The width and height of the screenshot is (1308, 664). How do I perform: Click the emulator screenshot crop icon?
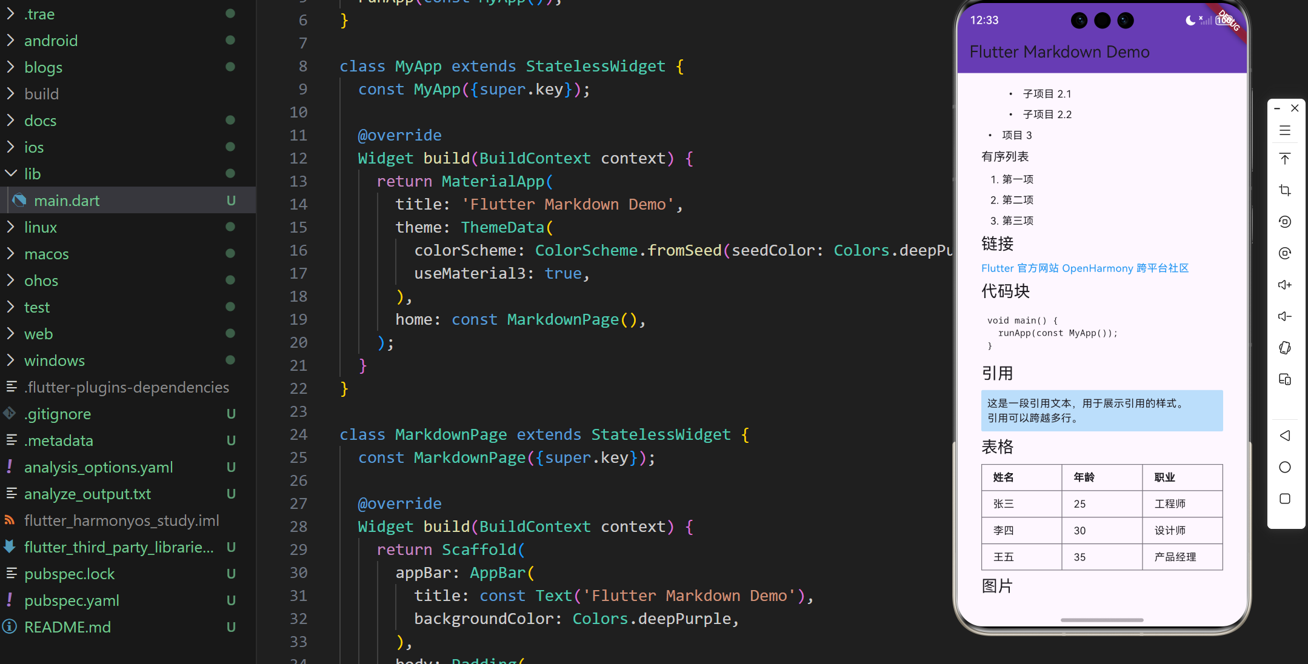coord(1284,190)
